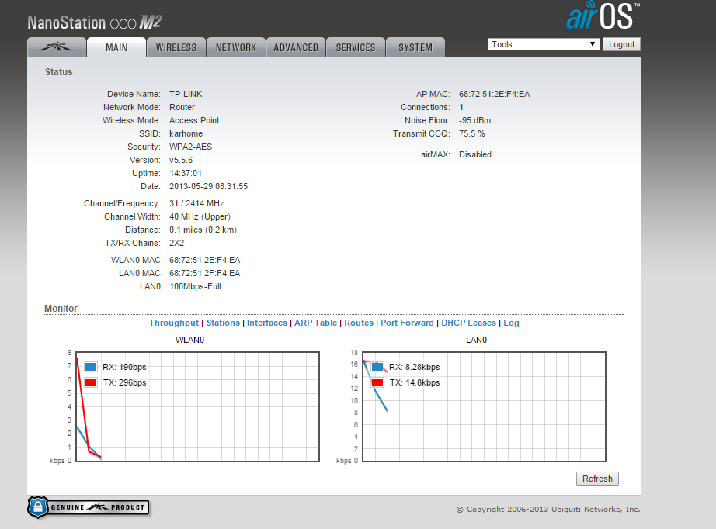Click the WLAN0 red TX legend swatch
Image resolution: width=716 pixels, height=529 pixels.
point(91,382)
